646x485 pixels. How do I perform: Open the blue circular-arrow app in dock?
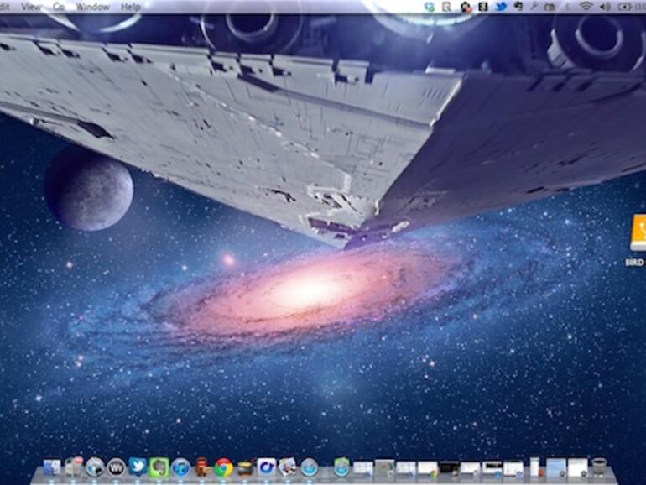(x=266, y=467)
